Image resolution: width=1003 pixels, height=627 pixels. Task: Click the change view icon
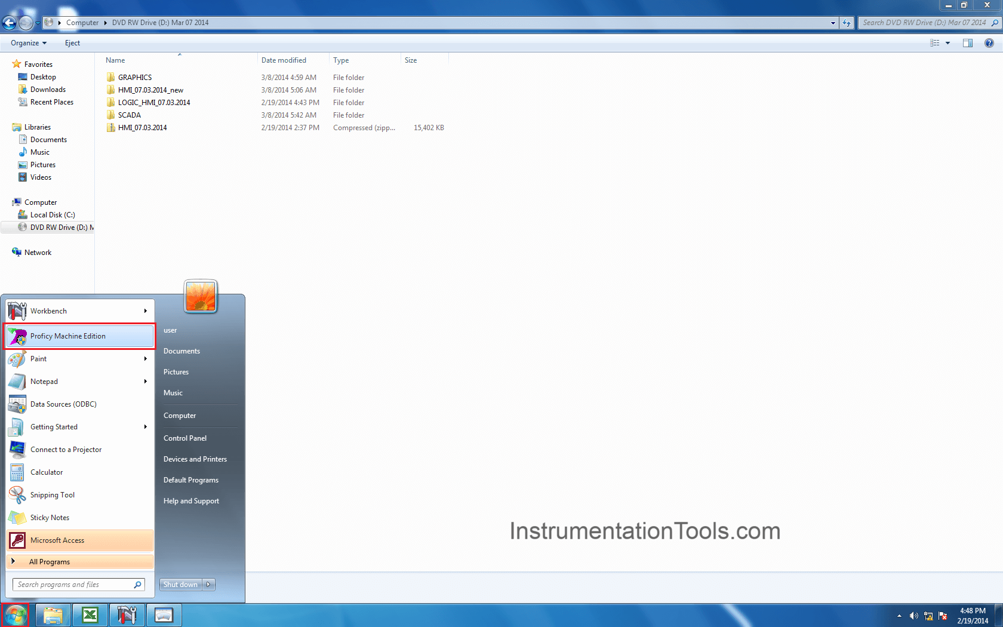935,43
